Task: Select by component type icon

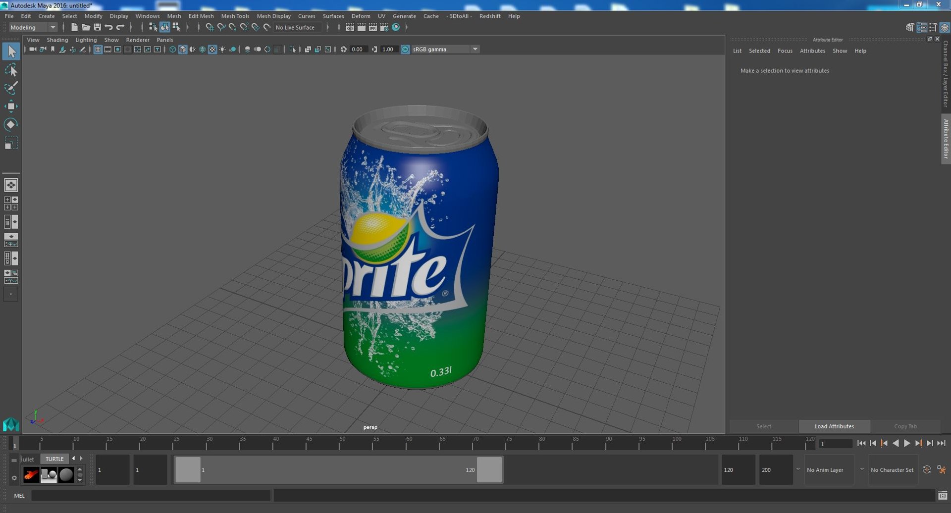Action: click(176, 27)
